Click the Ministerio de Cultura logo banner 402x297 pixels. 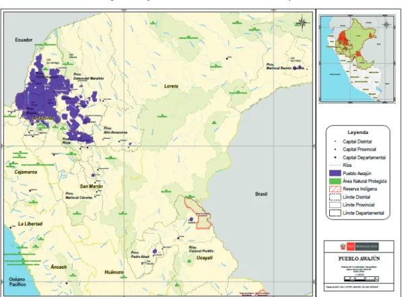coord(362,246)
